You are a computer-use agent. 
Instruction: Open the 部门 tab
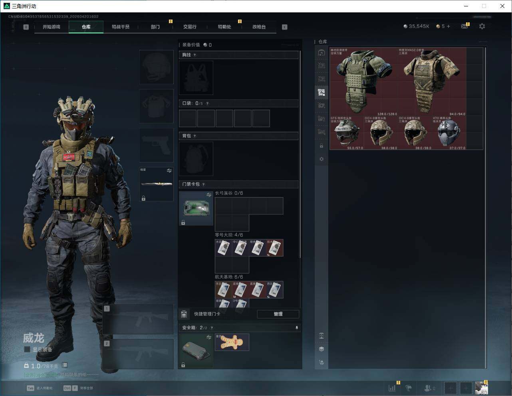(155, 27)
